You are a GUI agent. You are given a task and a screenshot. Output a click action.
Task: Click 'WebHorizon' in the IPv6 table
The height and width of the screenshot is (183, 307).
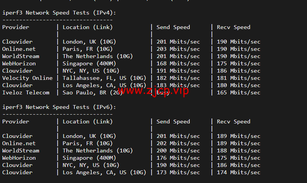tap(19, 158)
